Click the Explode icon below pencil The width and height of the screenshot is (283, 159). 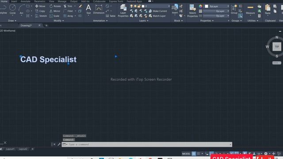pyautogui.click(x=80, y=11)
